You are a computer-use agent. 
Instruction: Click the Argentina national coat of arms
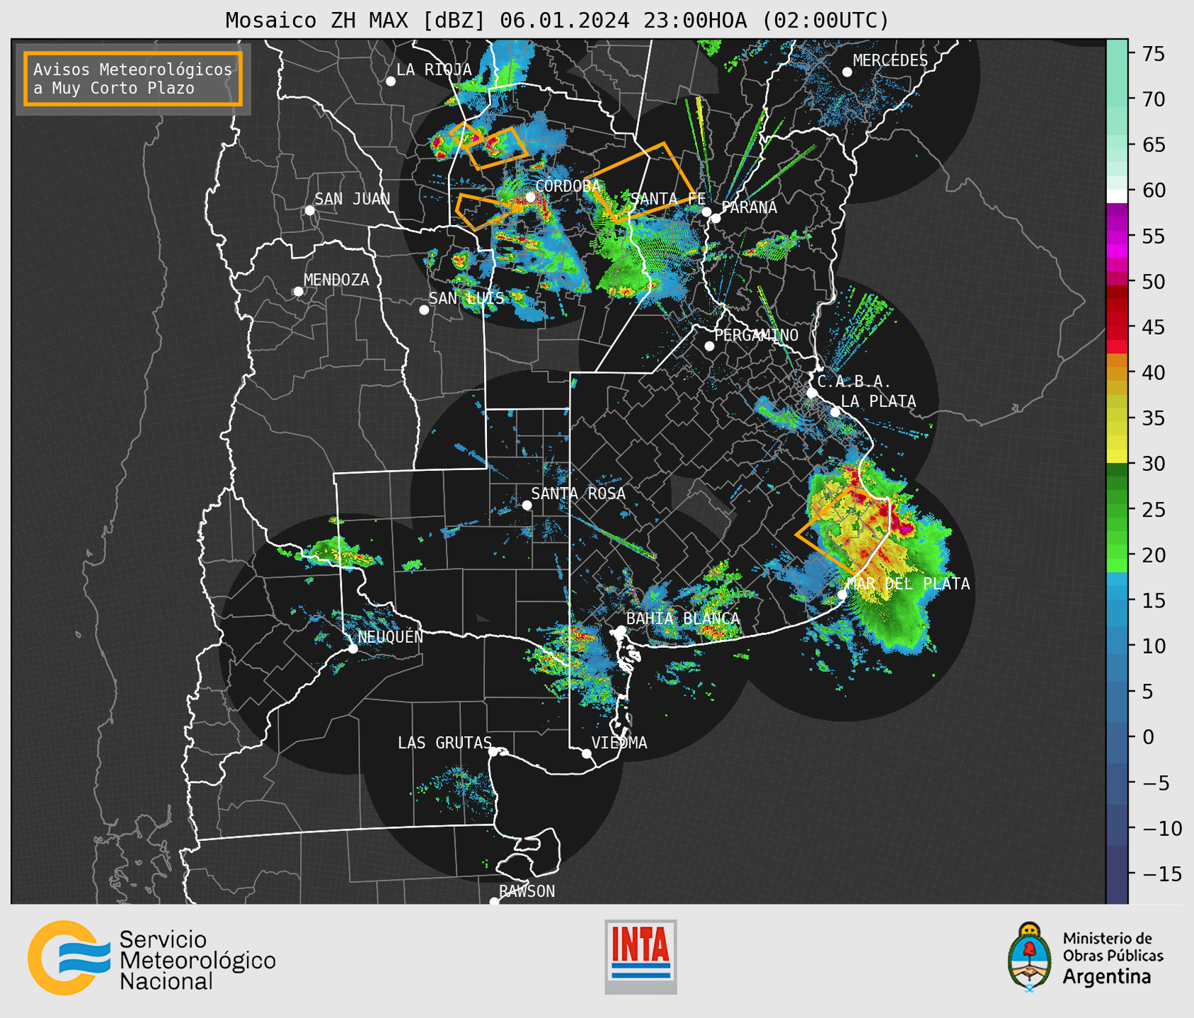1030,956
